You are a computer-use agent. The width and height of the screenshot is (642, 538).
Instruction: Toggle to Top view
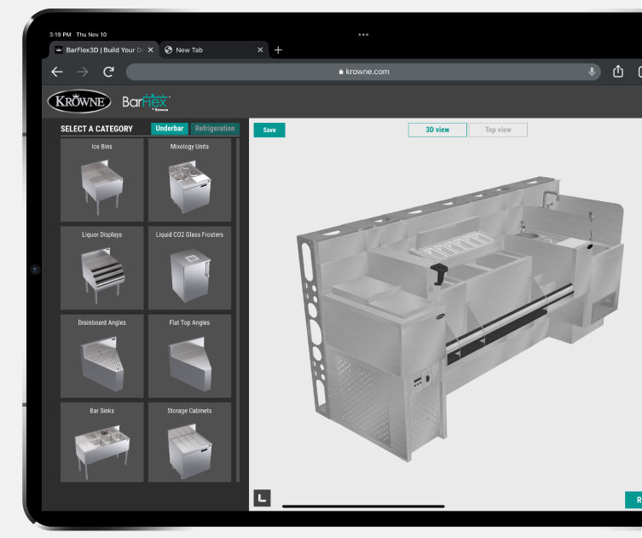(498, 130)
